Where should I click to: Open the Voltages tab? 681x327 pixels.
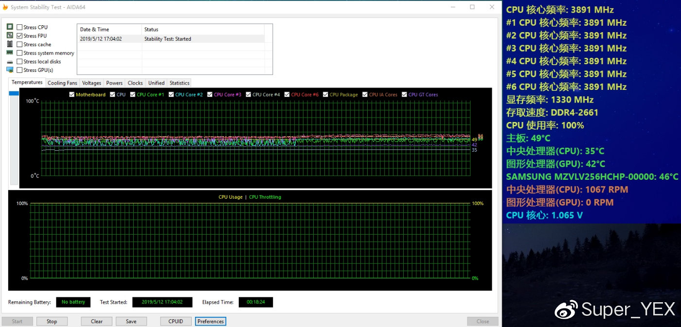click(x=91, y=83)
